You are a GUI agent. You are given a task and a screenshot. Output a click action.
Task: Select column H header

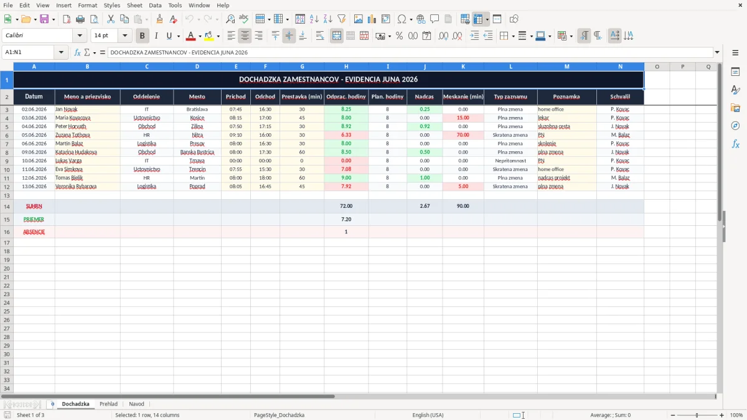pos(346,67)
